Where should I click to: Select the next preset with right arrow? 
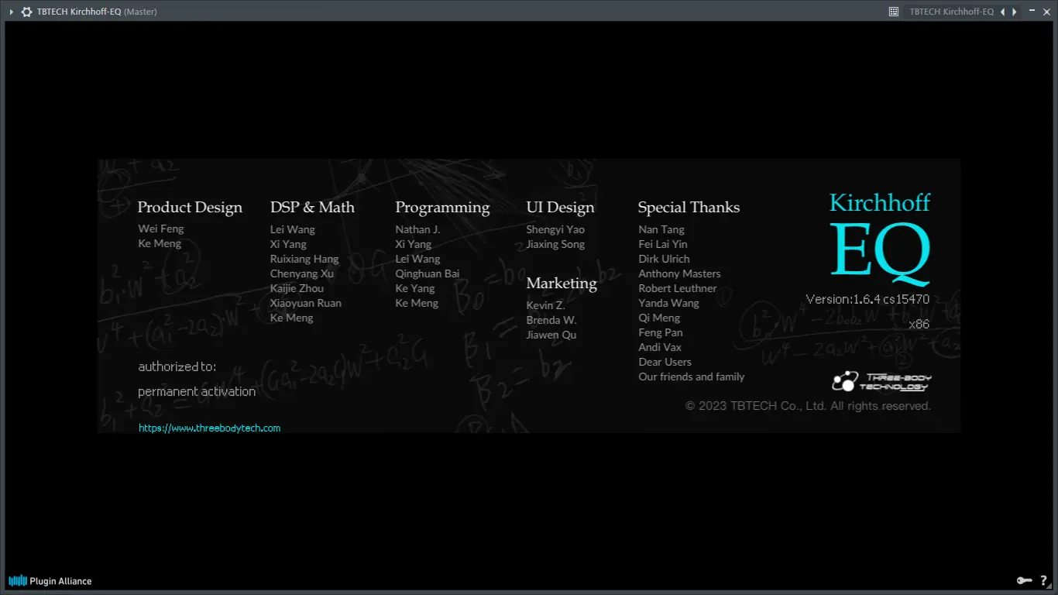[x=1014, y=12]
